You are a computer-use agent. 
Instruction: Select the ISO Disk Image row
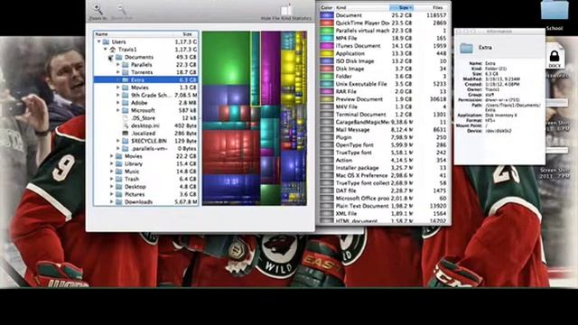(x=383, y=61)
